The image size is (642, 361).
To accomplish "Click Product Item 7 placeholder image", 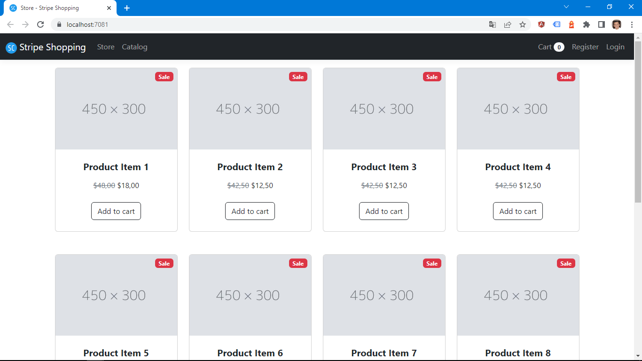I will pos(384,295).
